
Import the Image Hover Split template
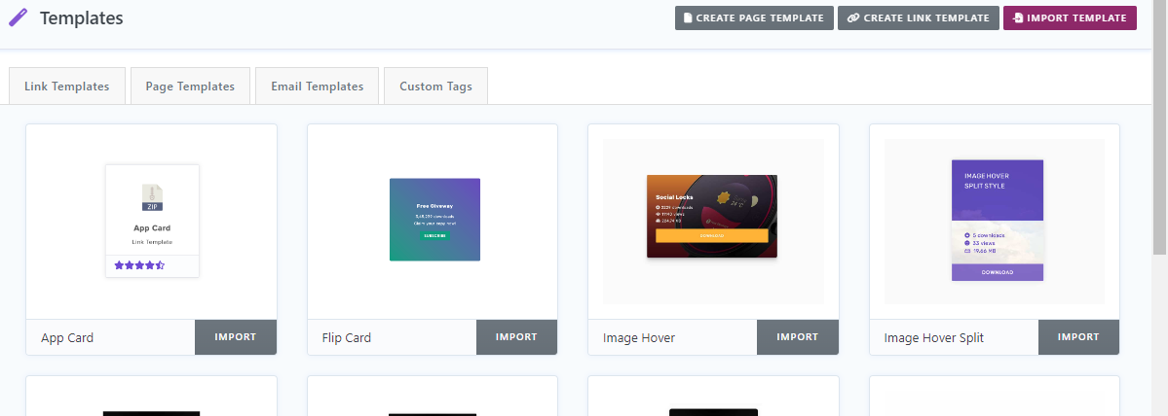pos(1078,337)
